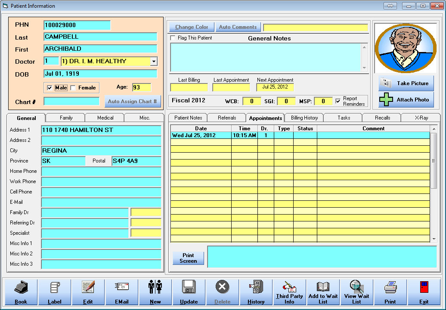
Task: Open the Book appointment tool
Action: point(21,292)
